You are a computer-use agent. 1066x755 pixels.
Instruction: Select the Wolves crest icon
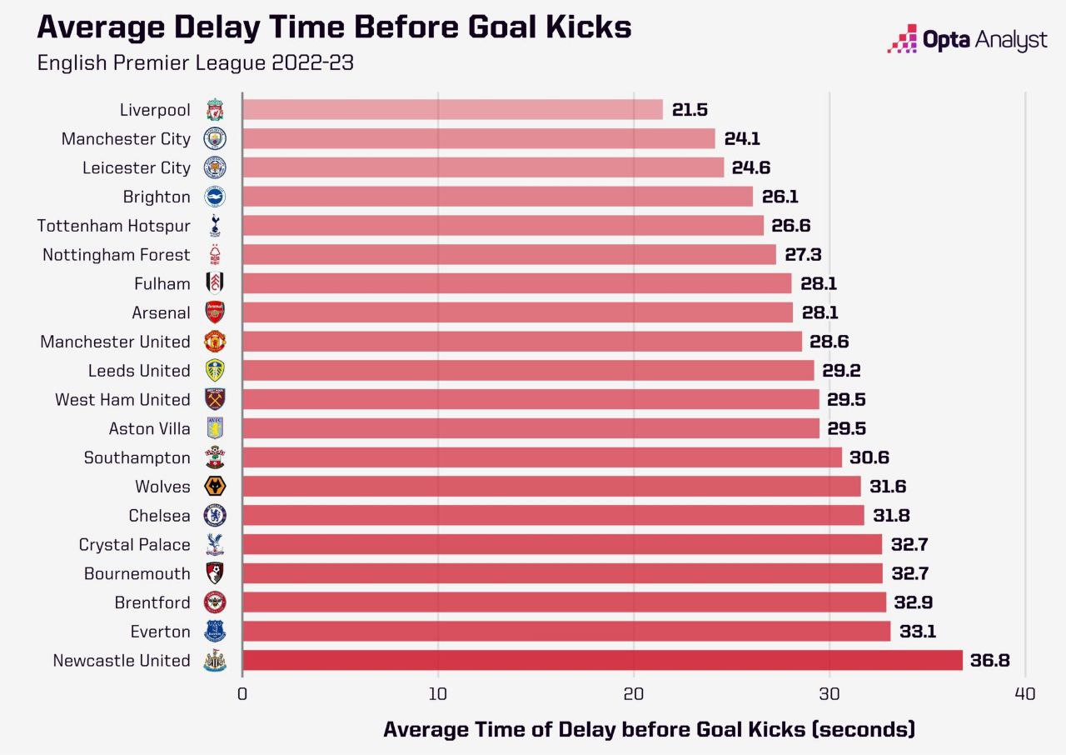point(215,487)
